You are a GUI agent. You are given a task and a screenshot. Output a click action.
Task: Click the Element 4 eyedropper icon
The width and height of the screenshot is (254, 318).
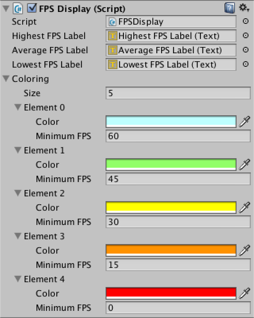click(245, 293)
